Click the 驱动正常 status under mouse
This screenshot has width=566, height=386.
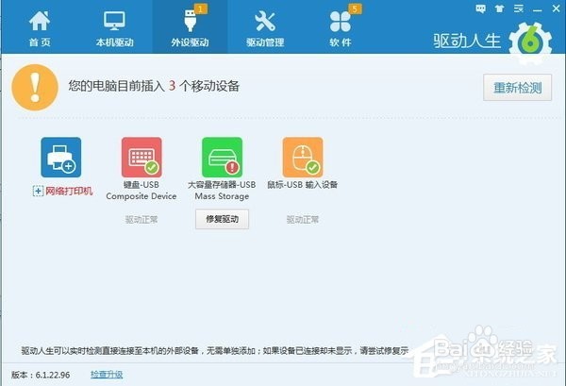click(x=303, y=219)
